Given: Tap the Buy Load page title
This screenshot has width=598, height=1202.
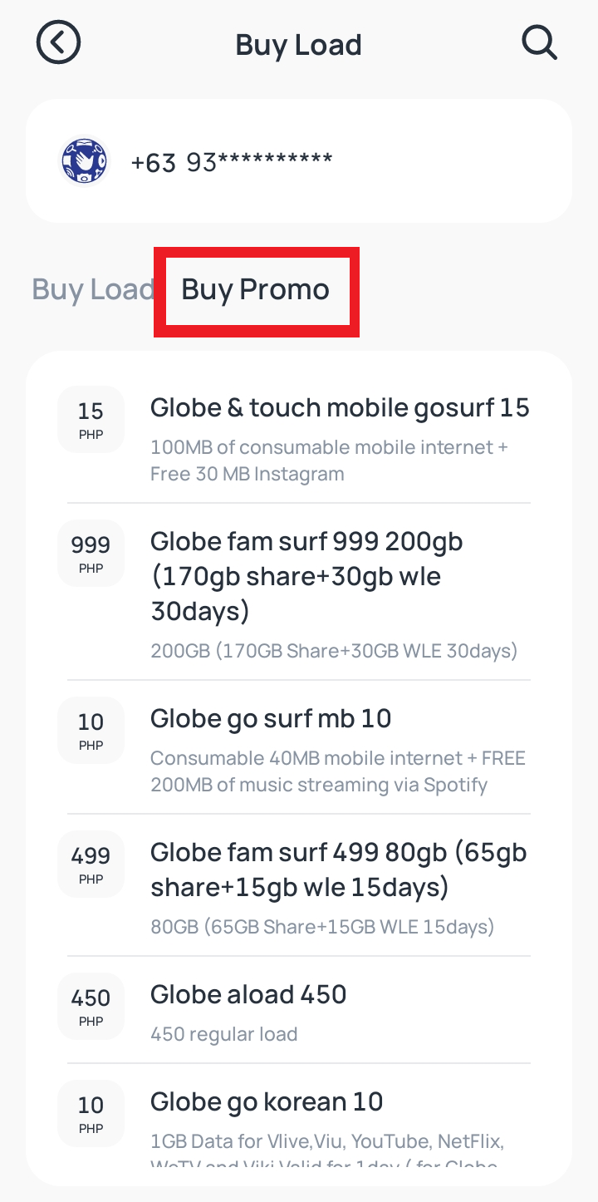Looking at the screenshot, I should pos(298,44).
